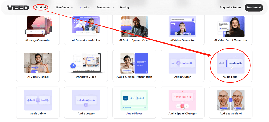This screenshot has width=269, height=122.
Task: Click the AI menu label
Action: click(x=85, y=8)
